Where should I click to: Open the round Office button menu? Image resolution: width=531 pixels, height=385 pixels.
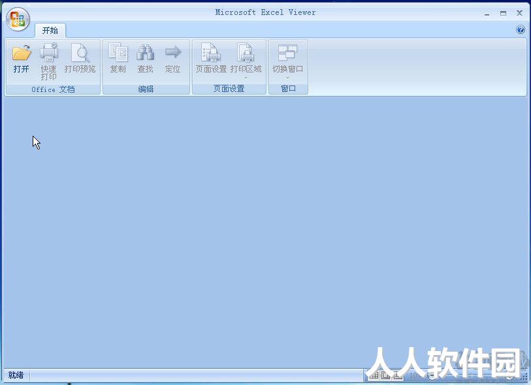tap(18, 19)
